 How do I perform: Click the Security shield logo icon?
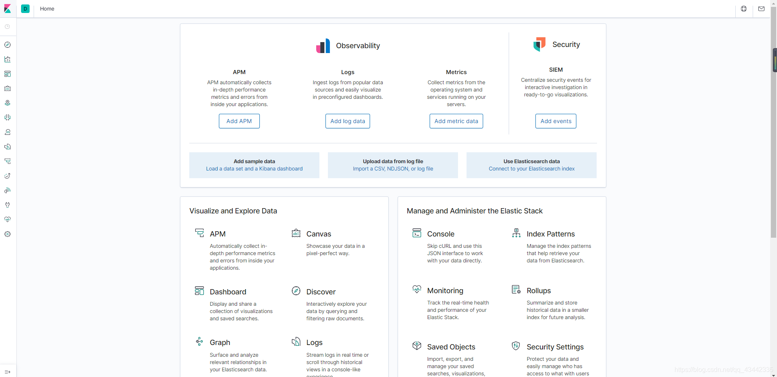[539, 44]
